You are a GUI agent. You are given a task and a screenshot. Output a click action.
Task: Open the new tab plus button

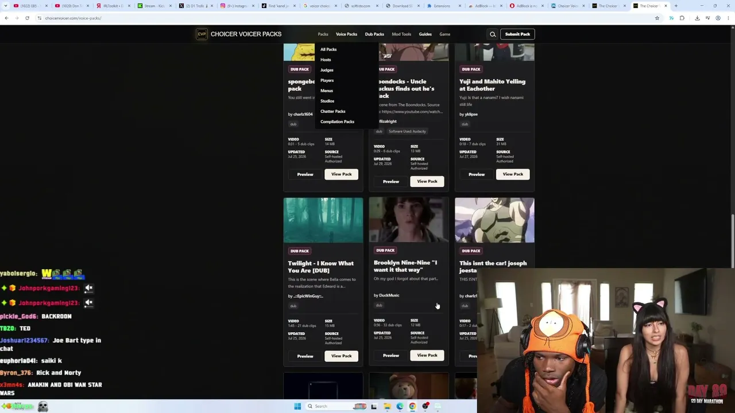676,6
